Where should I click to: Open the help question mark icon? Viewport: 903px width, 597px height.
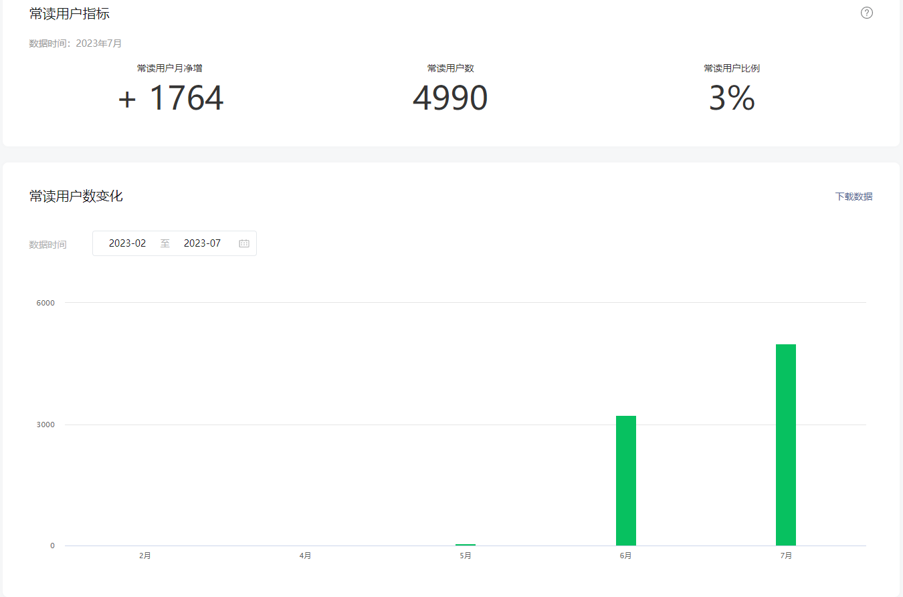(x=867, y=13)
